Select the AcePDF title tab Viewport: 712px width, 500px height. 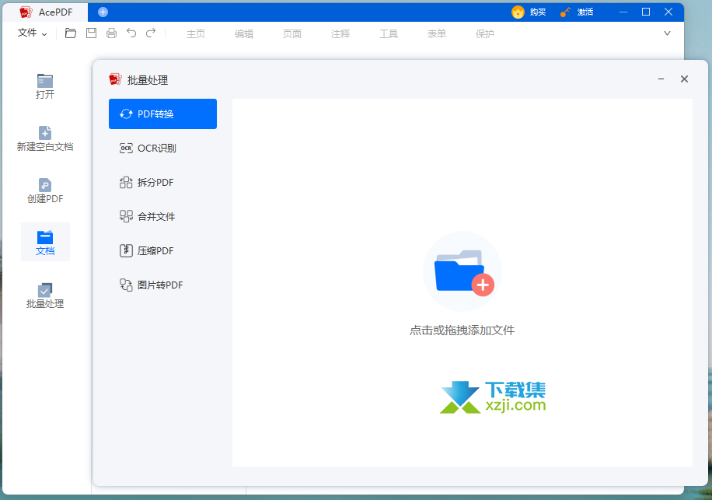[45, 12]
